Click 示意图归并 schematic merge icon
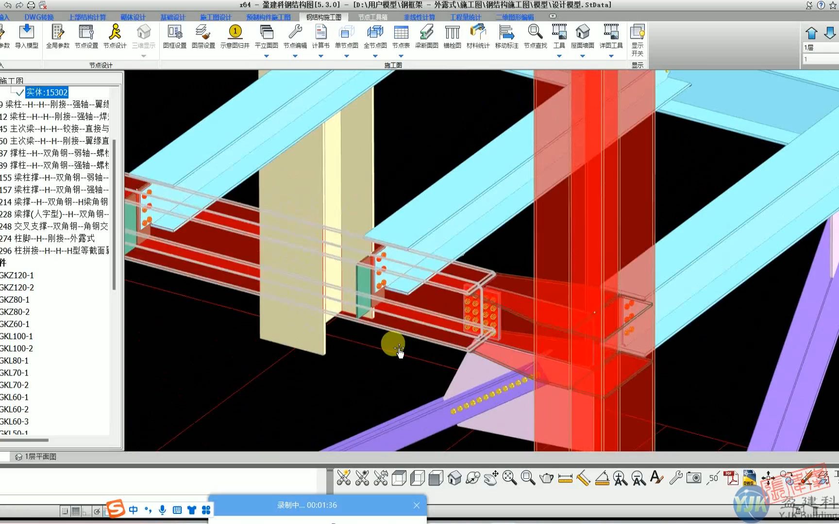 235,36
